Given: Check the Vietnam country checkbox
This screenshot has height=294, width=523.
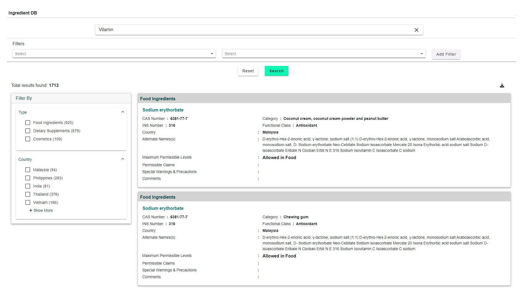Looking at the screenshot, I should pyautogui.click(x=27, y=202).
